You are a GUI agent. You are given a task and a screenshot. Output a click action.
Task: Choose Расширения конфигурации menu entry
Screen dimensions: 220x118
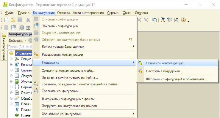[85, 55]
